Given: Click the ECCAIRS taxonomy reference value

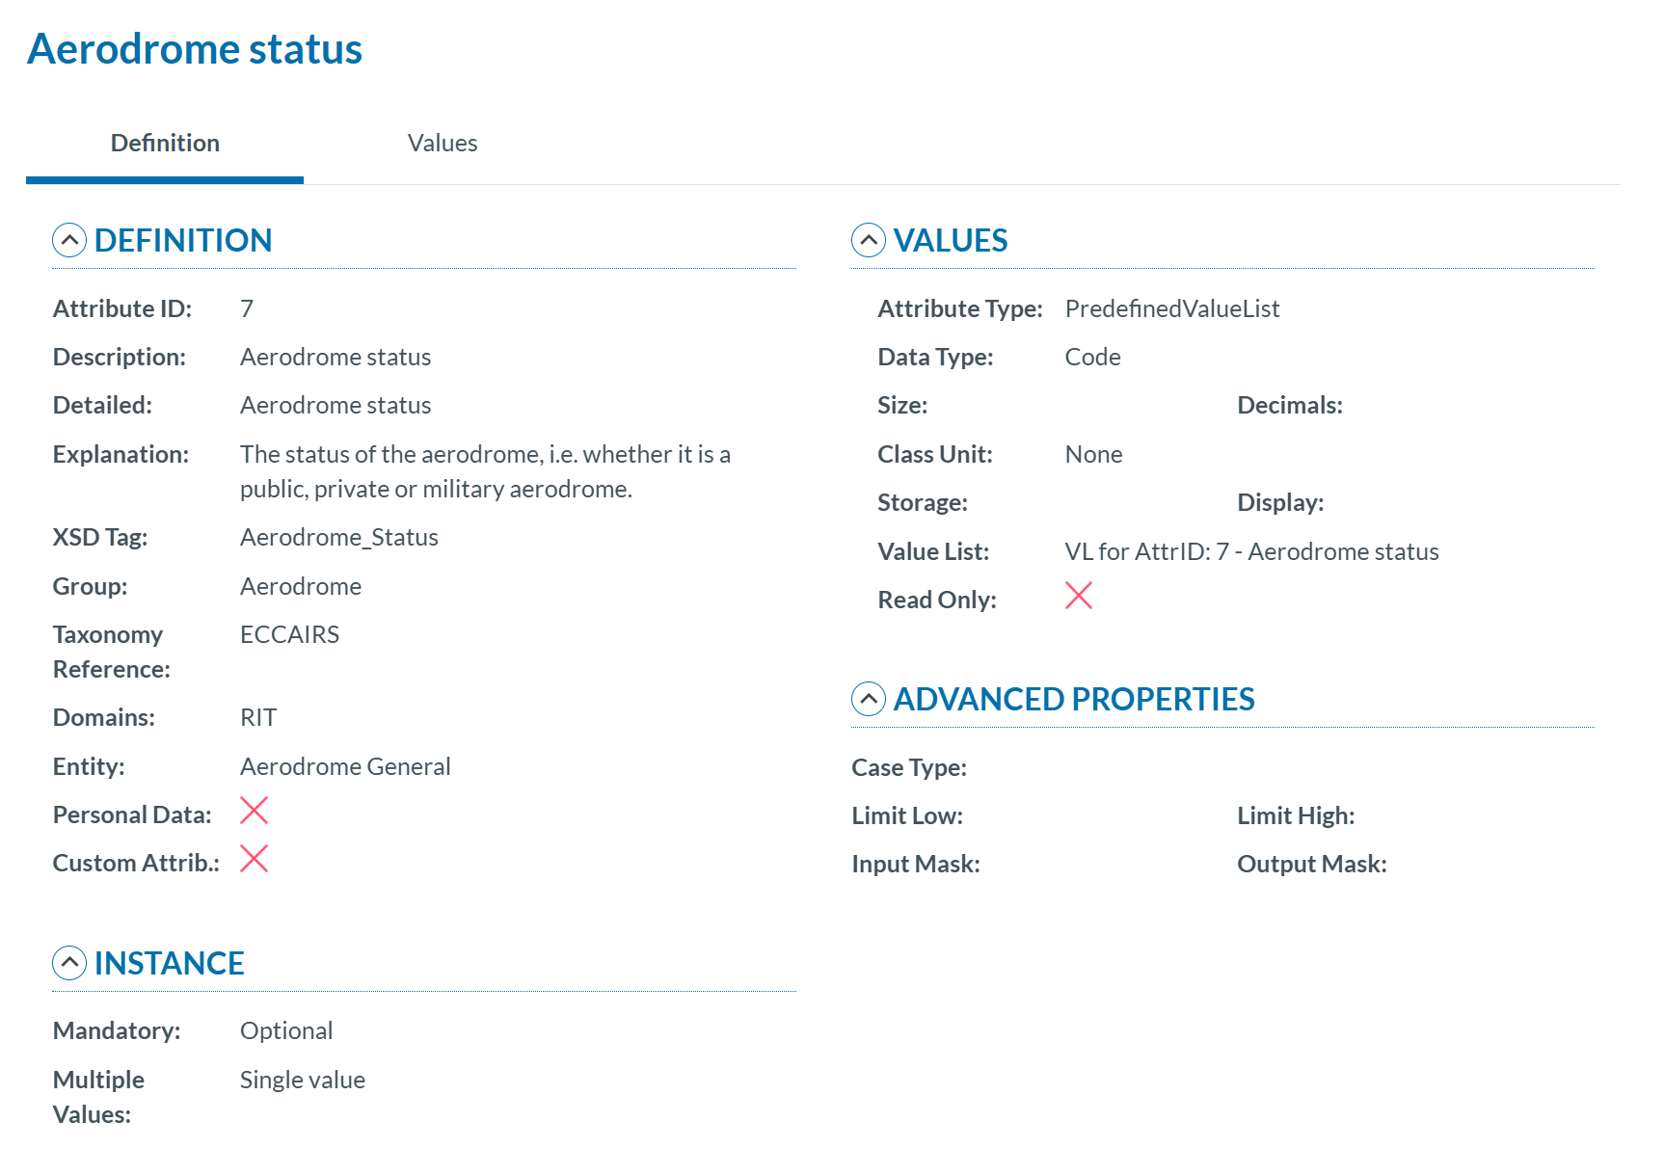Looking at the screenshot, I should [x=289, y=634].
